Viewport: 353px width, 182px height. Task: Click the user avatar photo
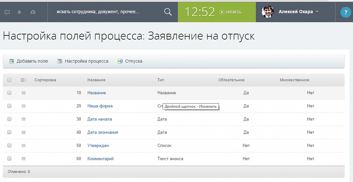[x=268, y=12]
